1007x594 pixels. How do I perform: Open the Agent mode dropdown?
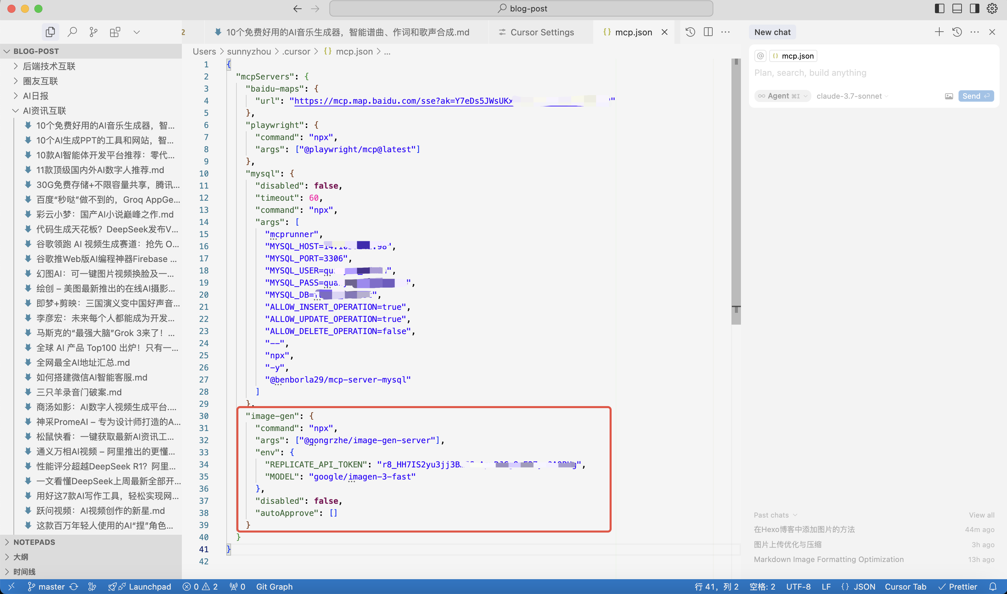[782, 96]
